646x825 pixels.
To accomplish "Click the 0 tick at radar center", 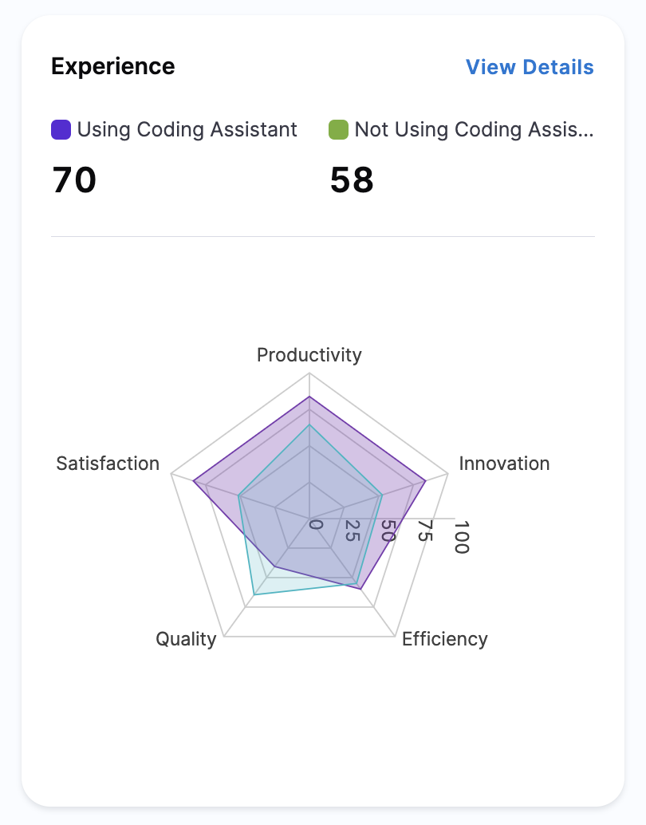I will [316, 525].
